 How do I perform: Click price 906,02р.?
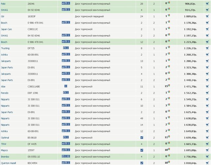click(190, 4)
